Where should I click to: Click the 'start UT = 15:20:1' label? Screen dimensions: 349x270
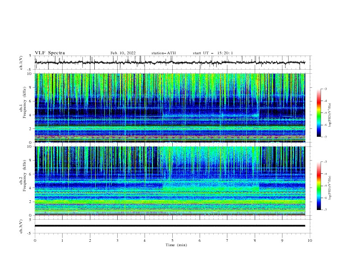(213, 53)
